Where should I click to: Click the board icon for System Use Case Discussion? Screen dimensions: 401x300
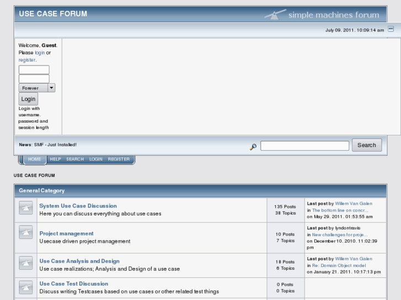[x=25, y=208]
